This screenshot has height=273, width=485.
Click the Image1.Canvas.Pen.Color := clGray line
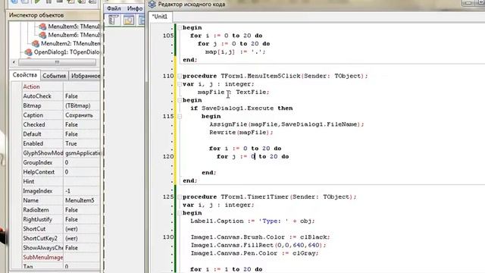[255, 253]
